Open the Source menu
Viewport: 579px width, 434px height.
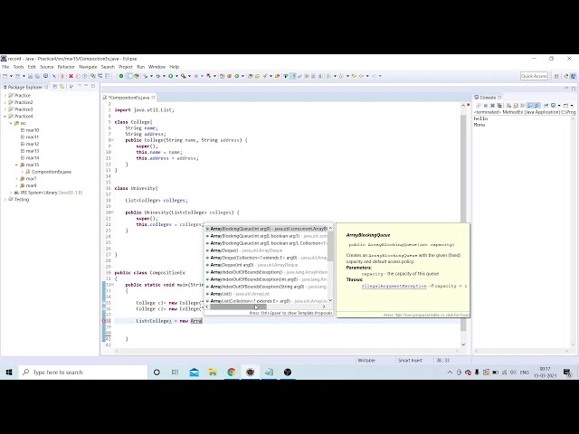[46, 67]
